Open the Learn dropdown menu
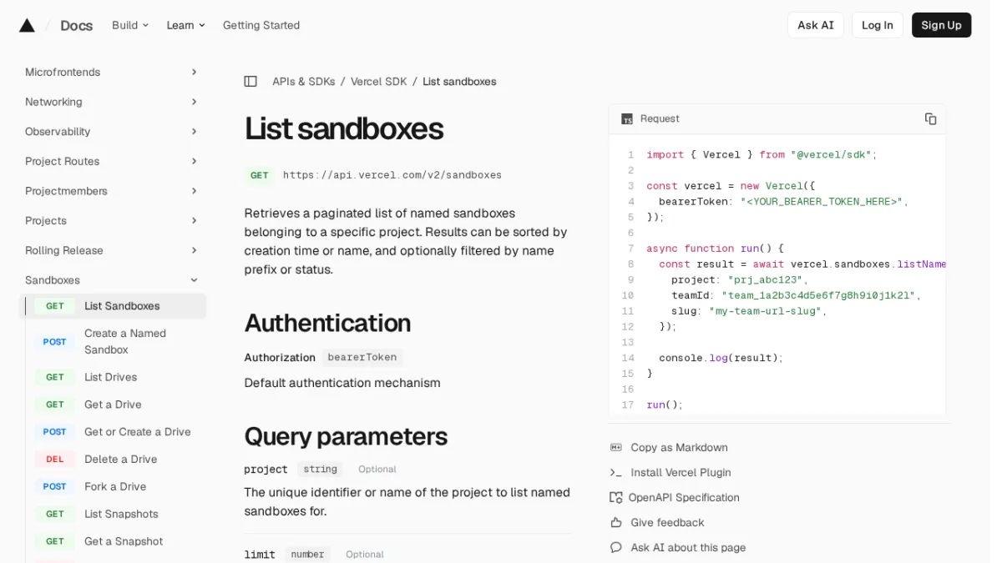 click(185, 25)
